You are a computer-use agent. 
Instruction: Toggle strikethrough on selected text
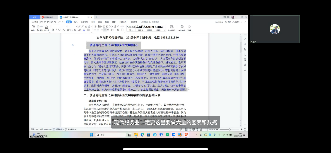64,30
